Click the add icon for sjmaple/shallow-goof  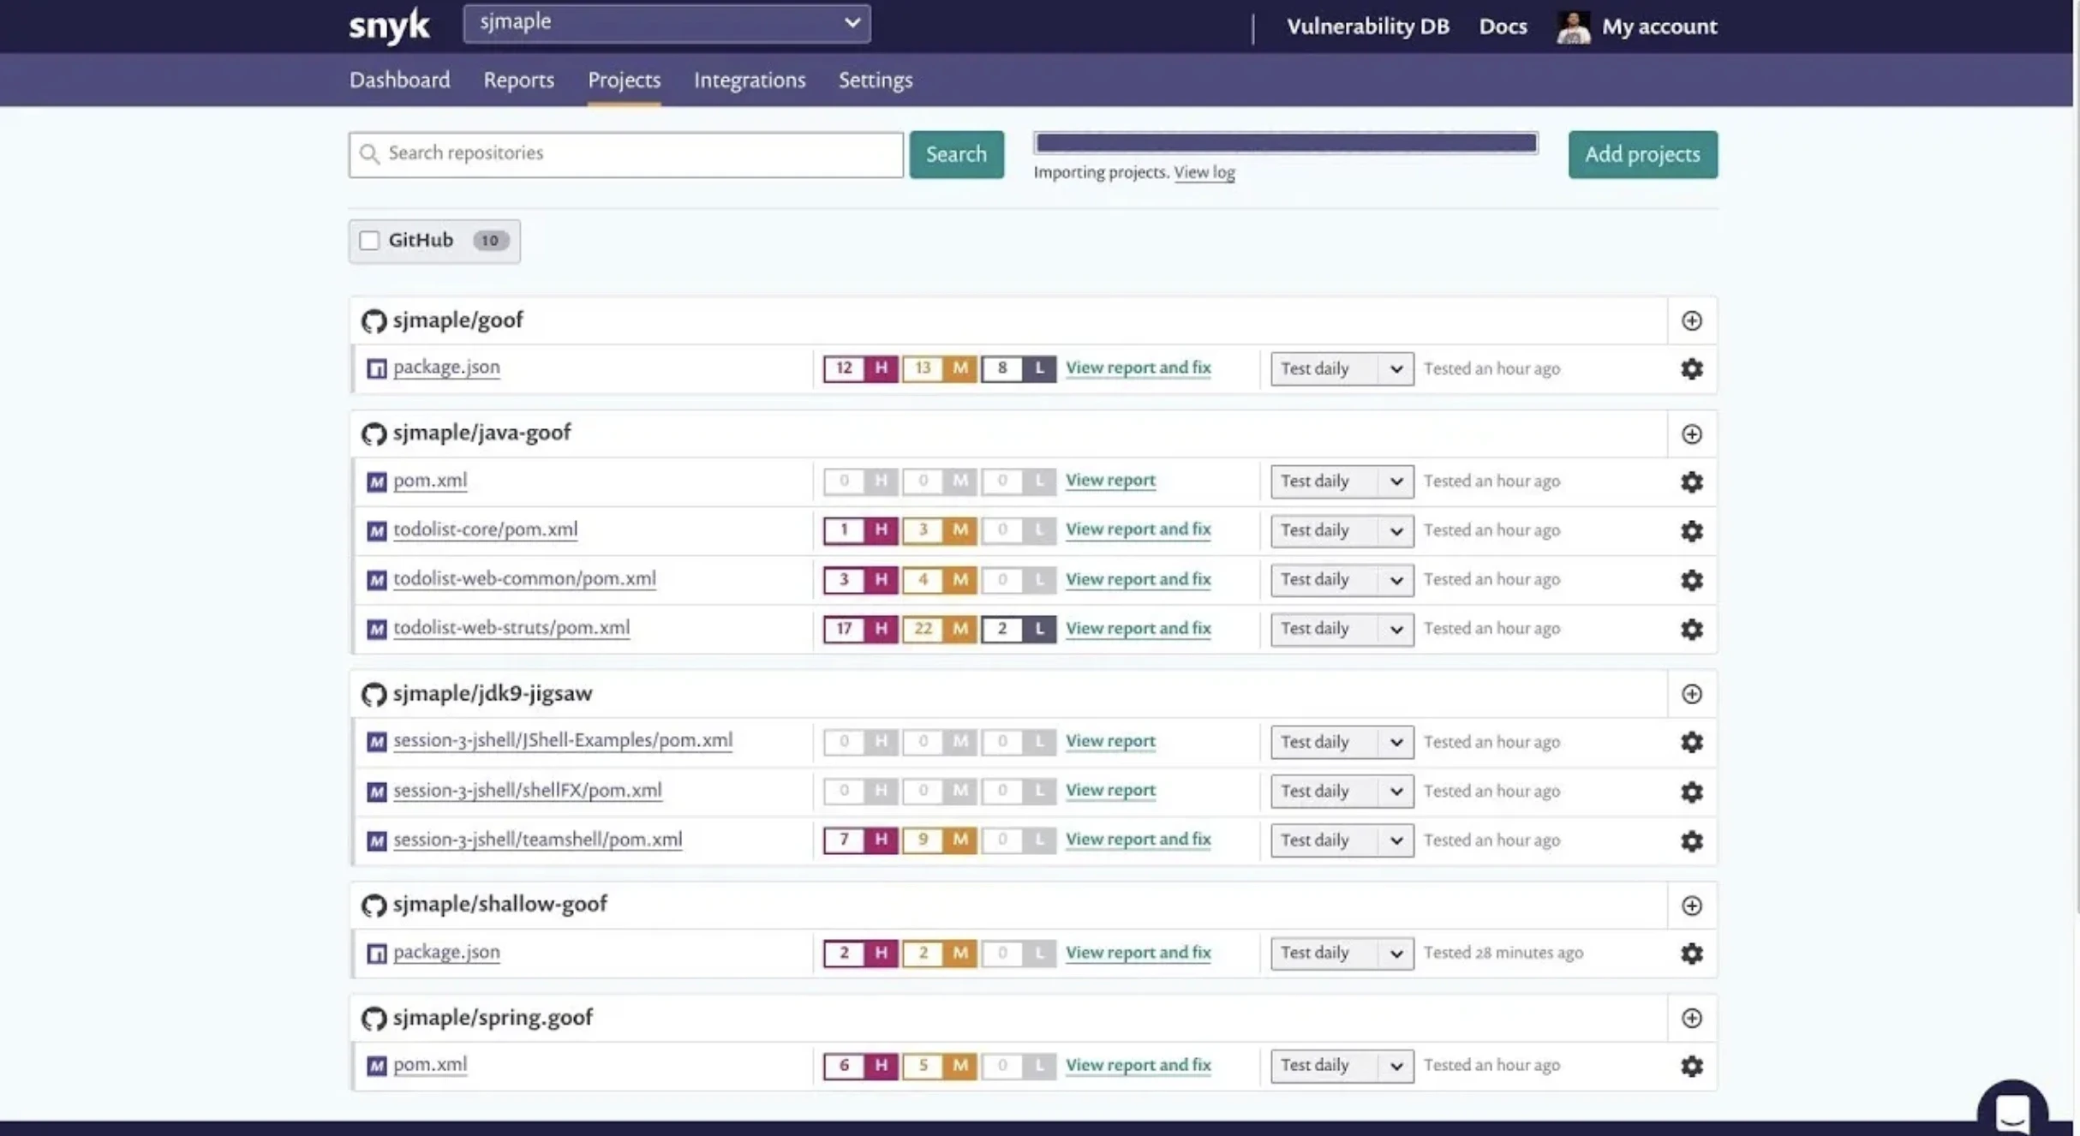[1691, 905]
